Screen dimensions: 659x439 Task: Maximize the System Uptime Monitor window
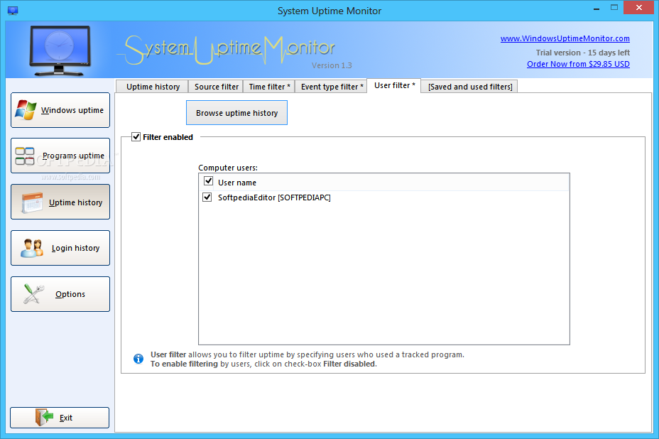pos(614,8)
